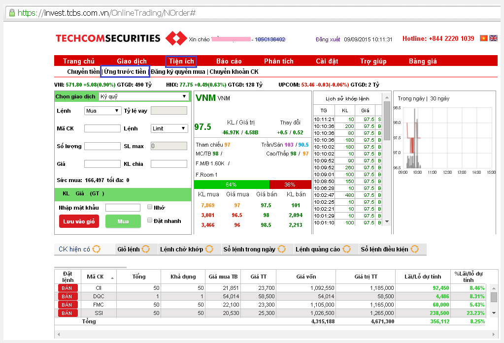
Task: Select Chuyển tiền submenu link
Action: tap(83, 72)
